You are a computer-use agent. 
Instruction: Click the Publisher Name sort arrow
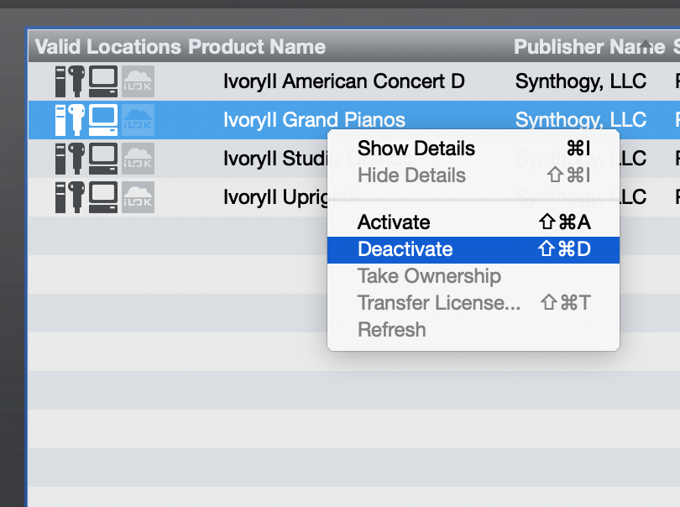pos(646,44)
